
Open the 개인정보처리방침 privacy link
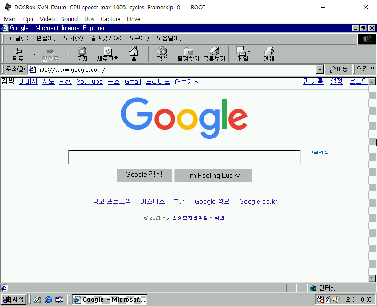tap(188, 218)
